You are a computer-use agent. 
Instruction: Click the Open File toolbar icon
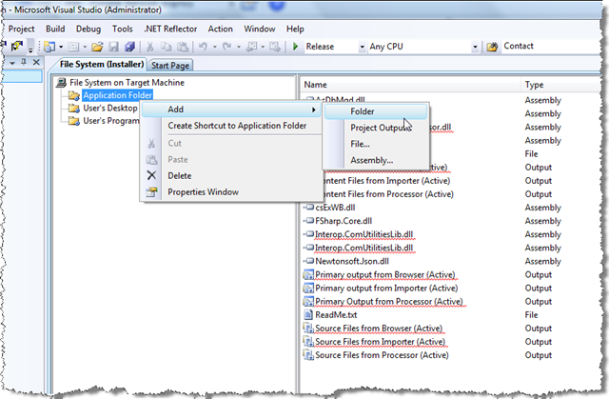click(97, 47)
